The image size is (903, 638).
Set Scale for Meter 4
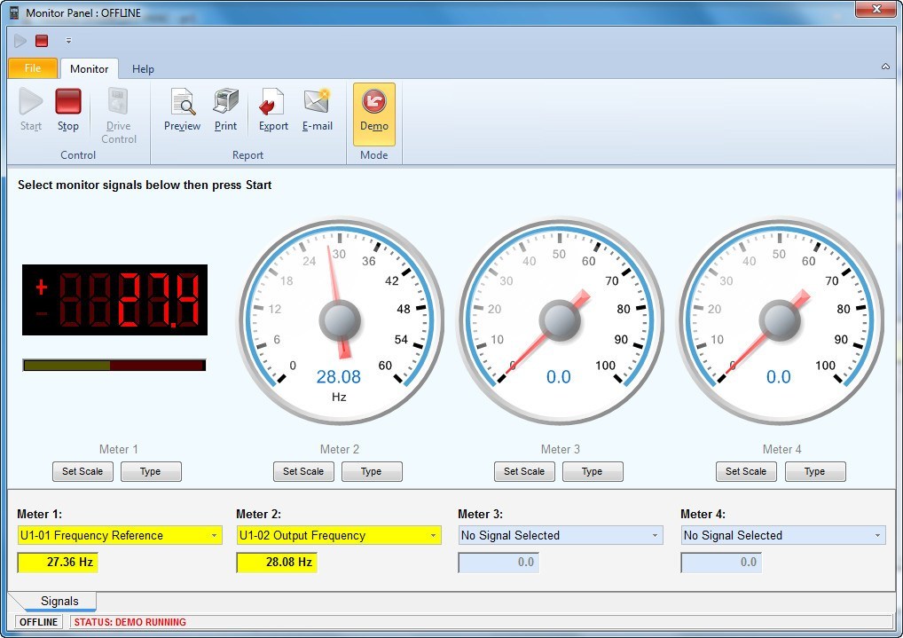pyautogui.click(x=746, y=471)
